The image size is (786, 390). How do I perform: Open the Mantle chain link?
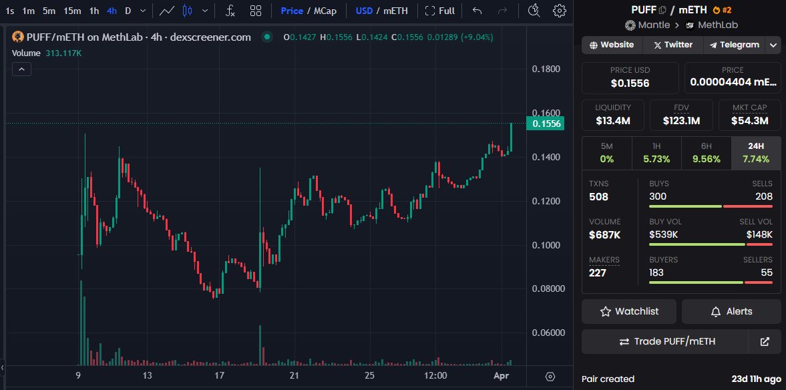tap(648, 25)
